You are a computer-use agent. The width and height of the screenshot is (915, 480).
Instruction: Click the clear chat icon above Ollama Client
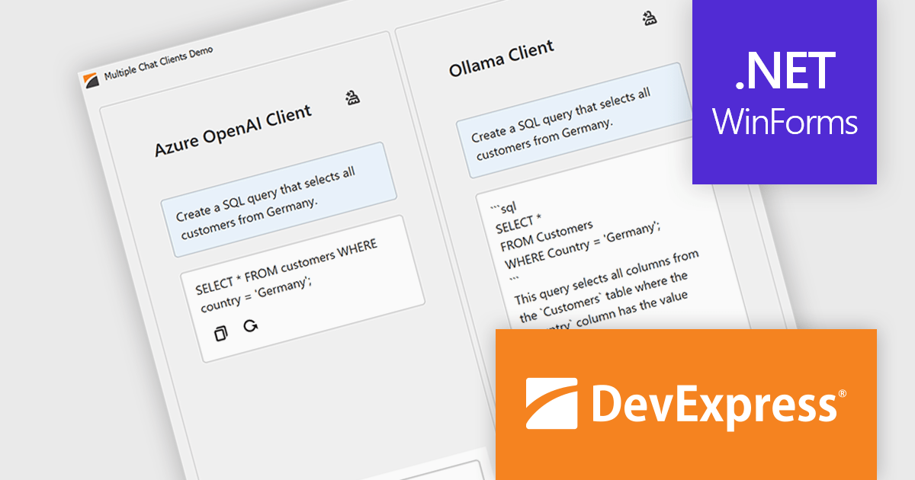[x=649, y=18]
